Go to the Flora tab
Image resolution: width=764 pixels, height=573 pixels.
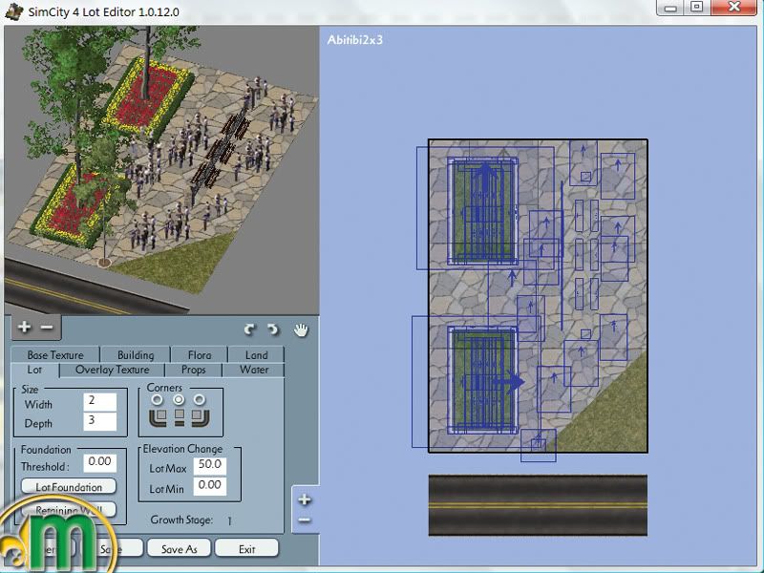tap(200, 355)
